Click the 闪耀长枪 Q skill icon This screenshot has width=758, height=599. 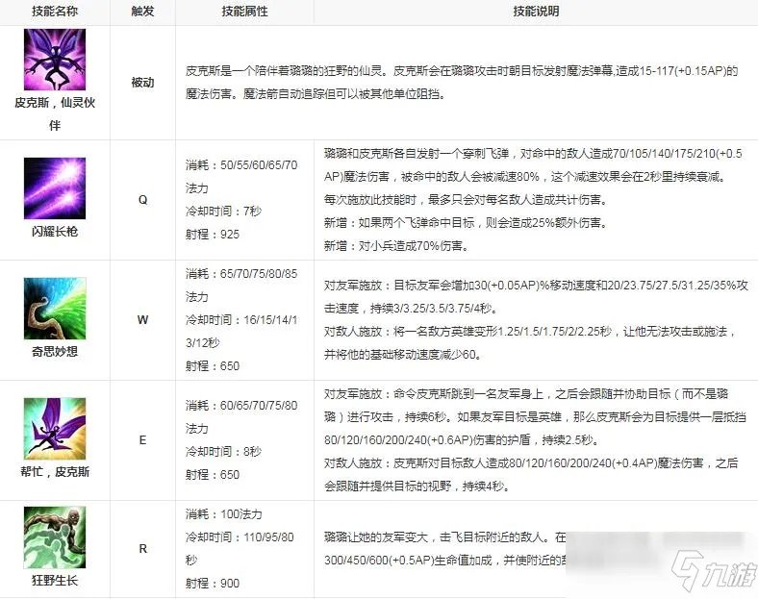click(55, 187)
